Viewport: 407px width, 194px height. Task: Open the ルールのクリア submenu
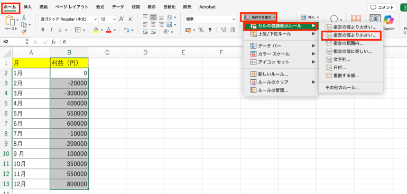[x=281, y=82]
